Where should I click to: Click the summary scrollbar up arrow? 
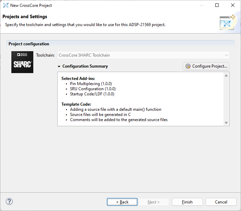[x=226, y=75]
